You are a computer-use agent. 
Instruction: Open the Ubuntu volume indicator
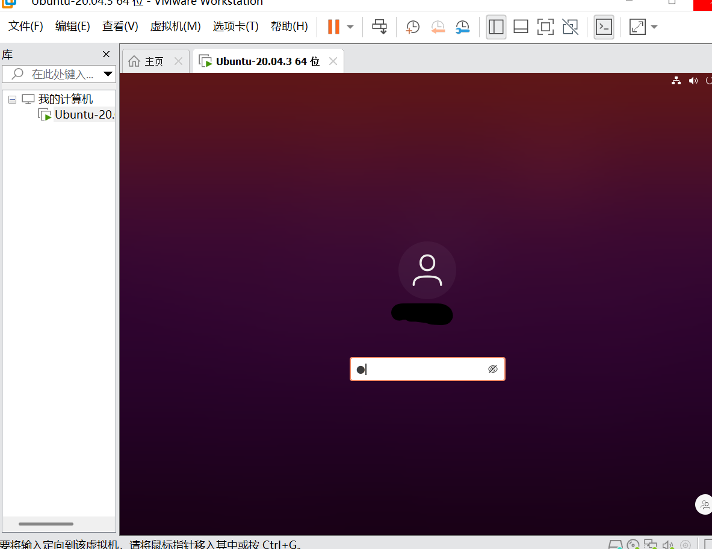click(693, 81)
